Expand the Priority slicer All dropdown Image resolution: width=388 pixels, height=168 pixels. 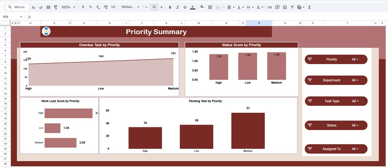coord(355,60)
